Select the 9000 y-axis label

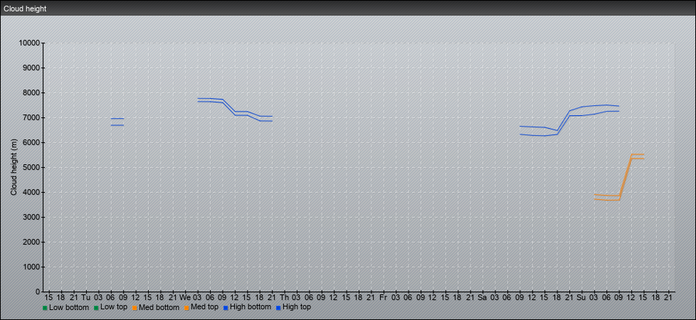[31, 68]
